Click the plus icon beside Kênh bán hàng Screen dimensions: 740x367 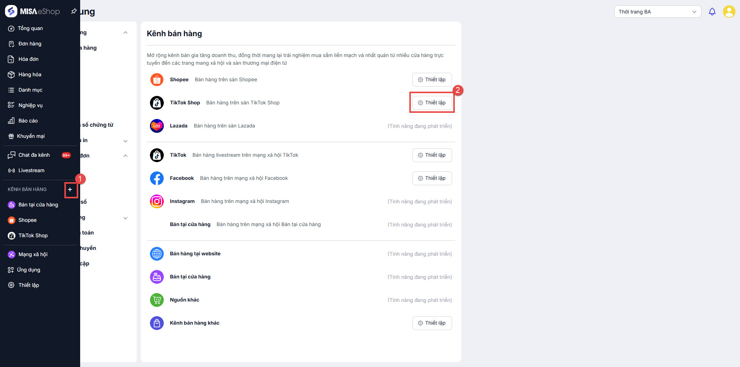pyautogui.click(x=70, y=189)
